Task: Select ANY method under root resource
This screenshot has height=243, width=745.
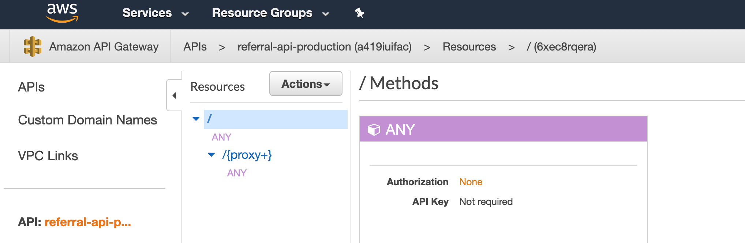Action: pos(221,137)
